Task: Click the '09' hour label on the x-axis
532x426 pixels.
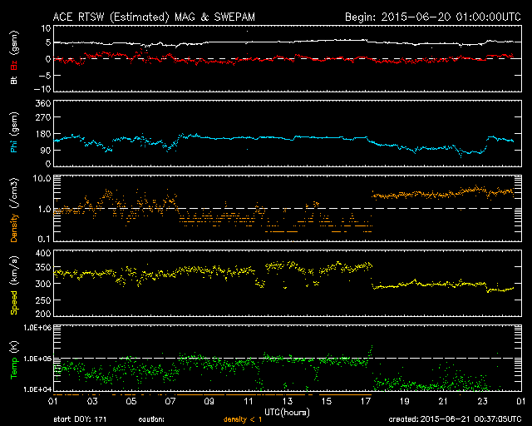Action: 209,402
